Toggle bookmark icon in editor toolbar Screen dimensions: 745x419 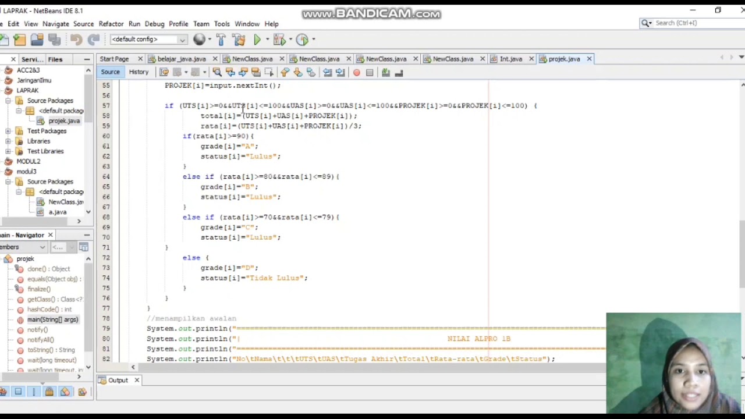[x=311, y=72]
